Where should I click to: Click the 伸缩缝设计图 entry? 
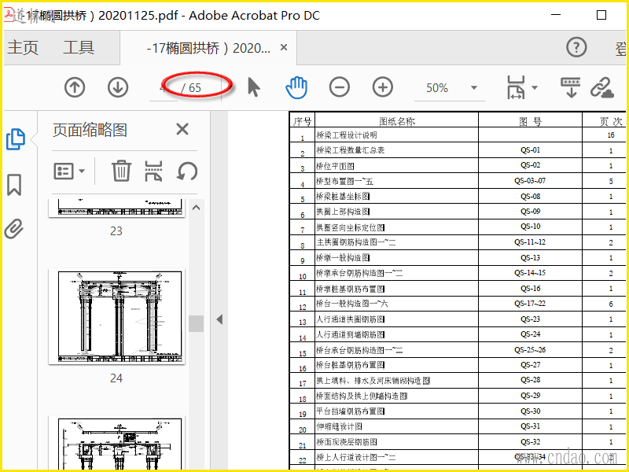[339, 426]
